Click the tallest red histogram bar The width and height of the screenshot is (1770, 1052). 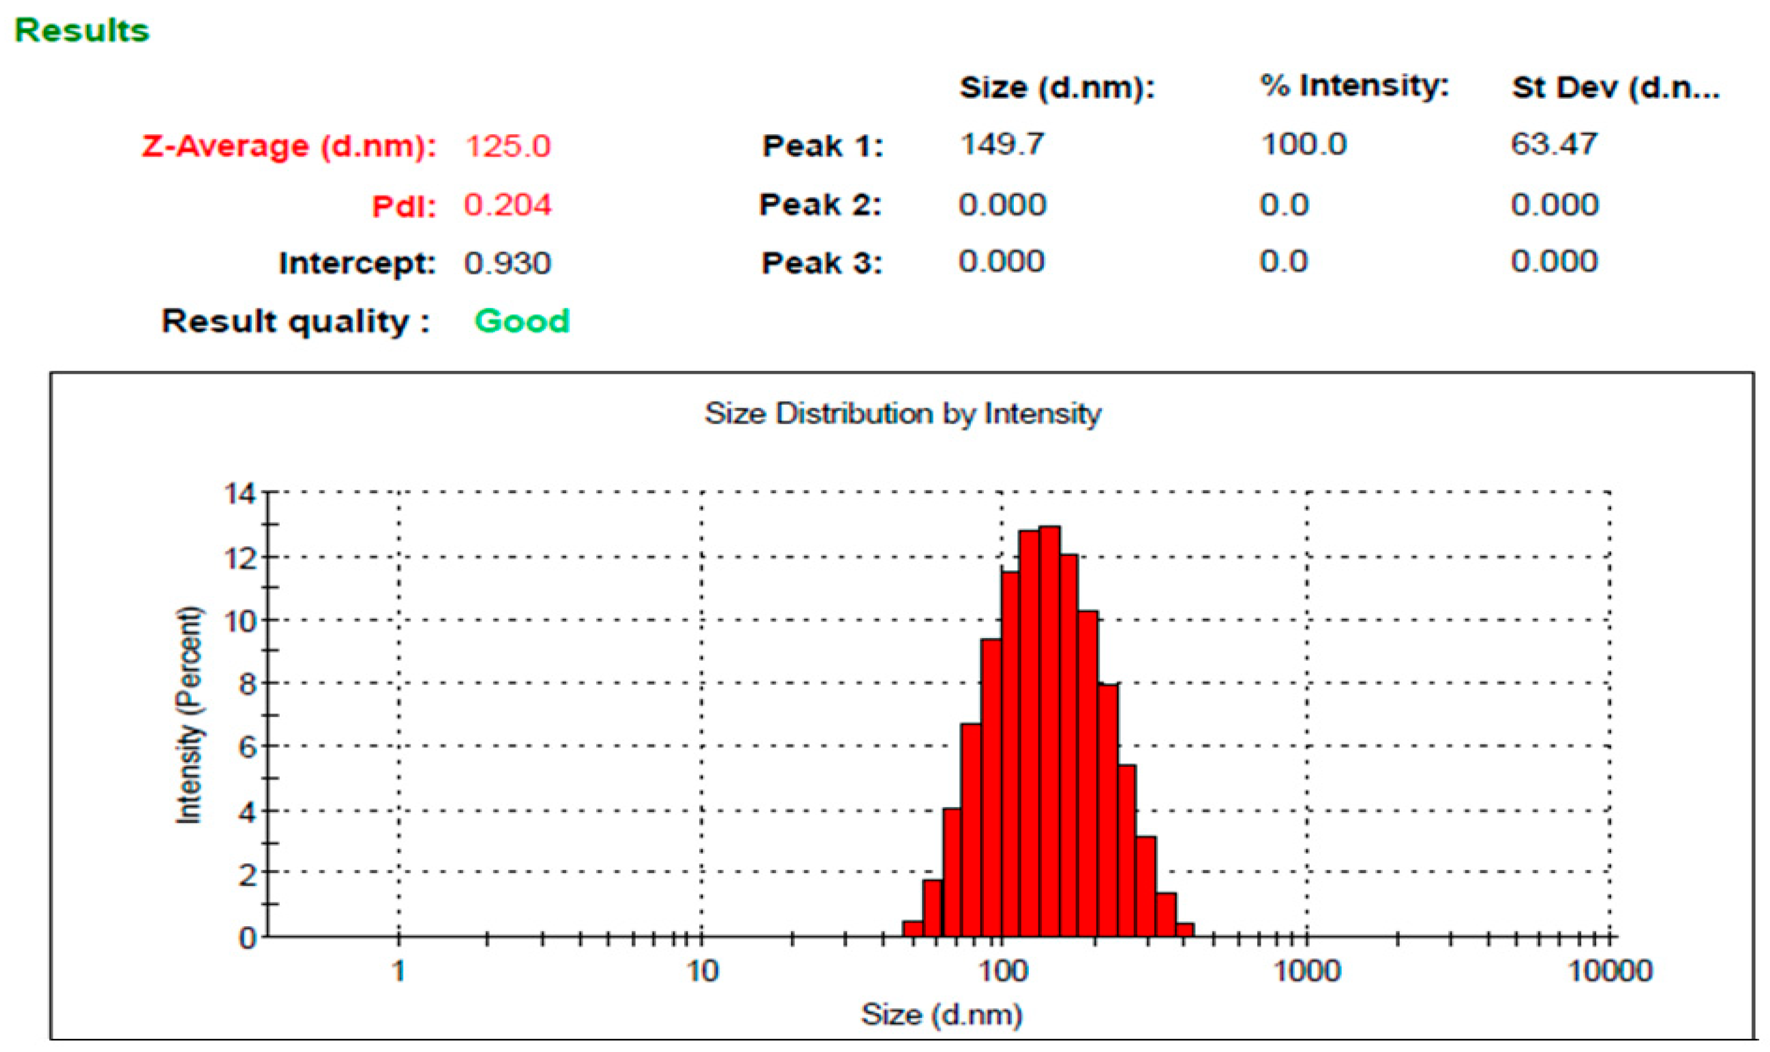click(1049, 730)
